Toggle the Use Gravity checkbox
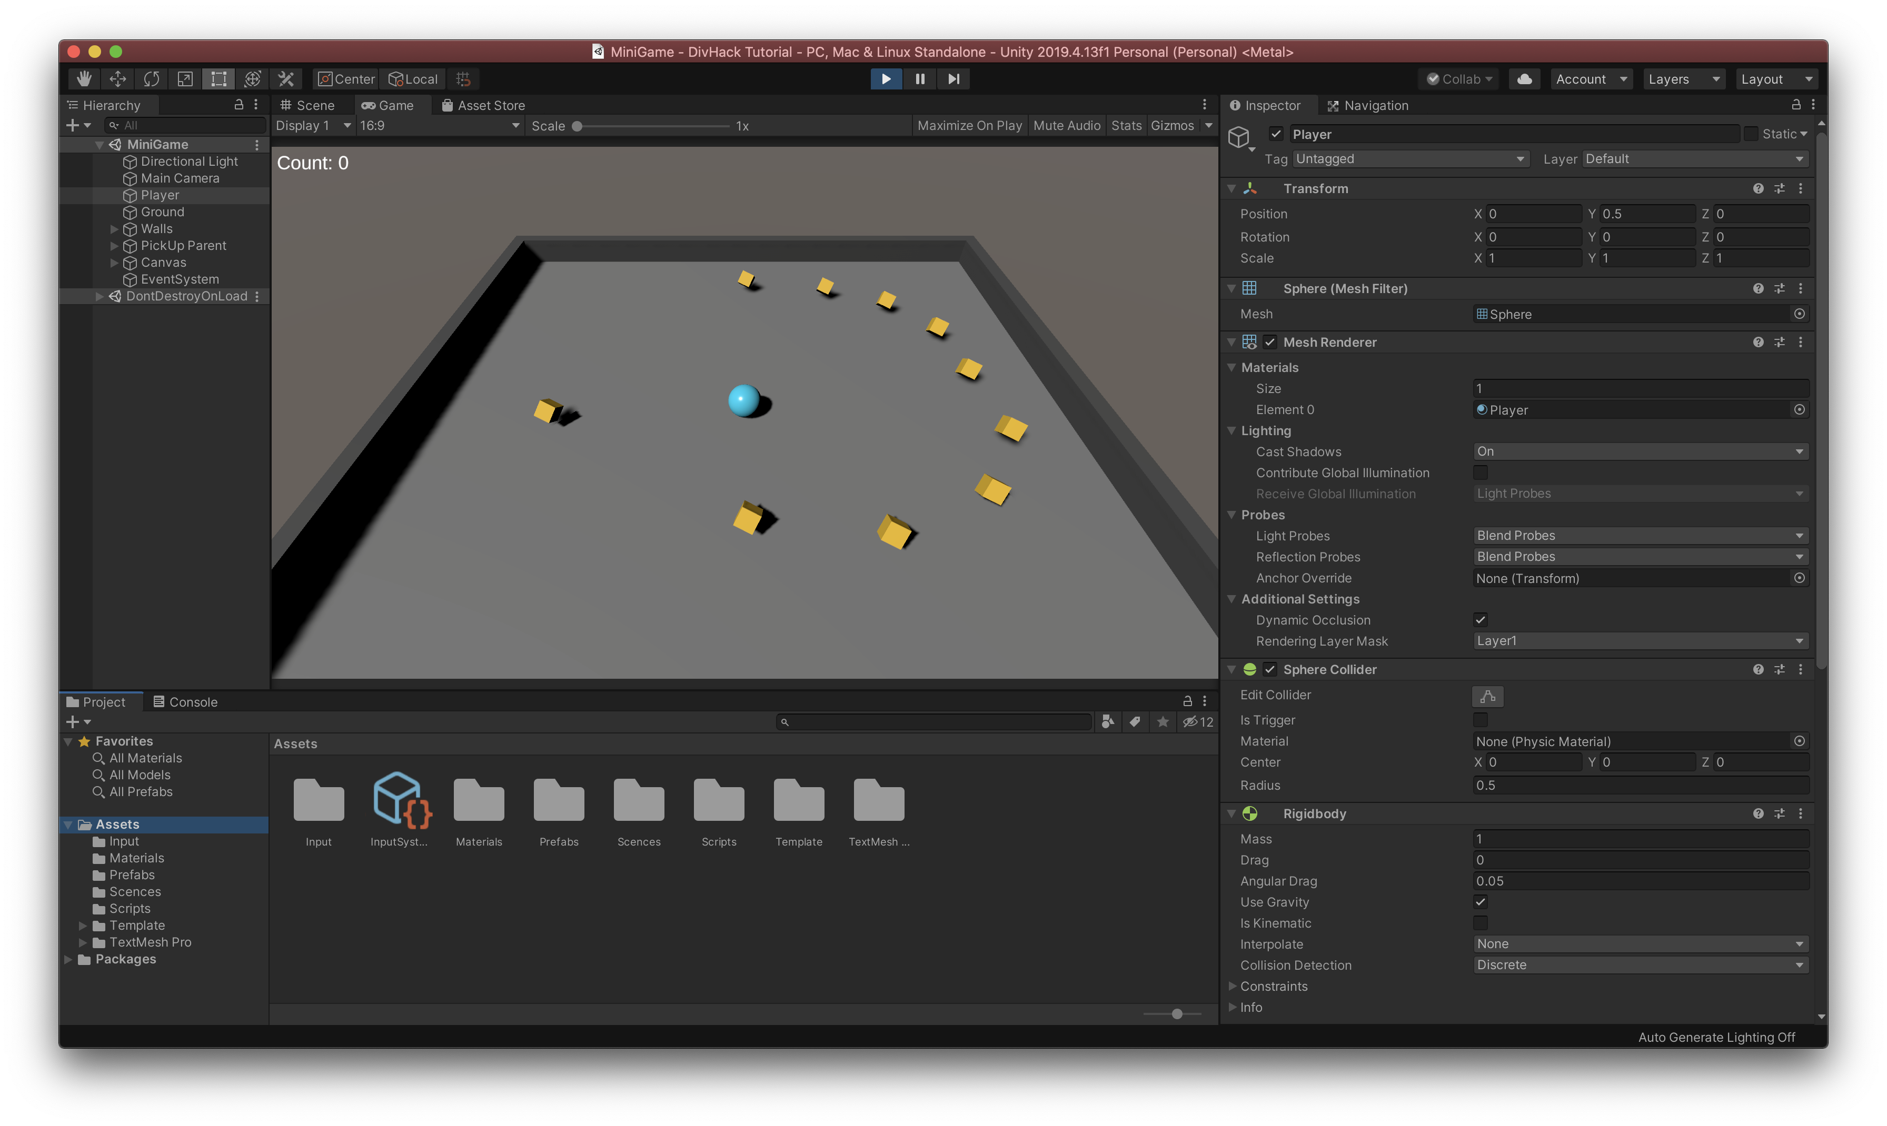The width and height of the screenshot is (1887, 1126). point(1480,902)
